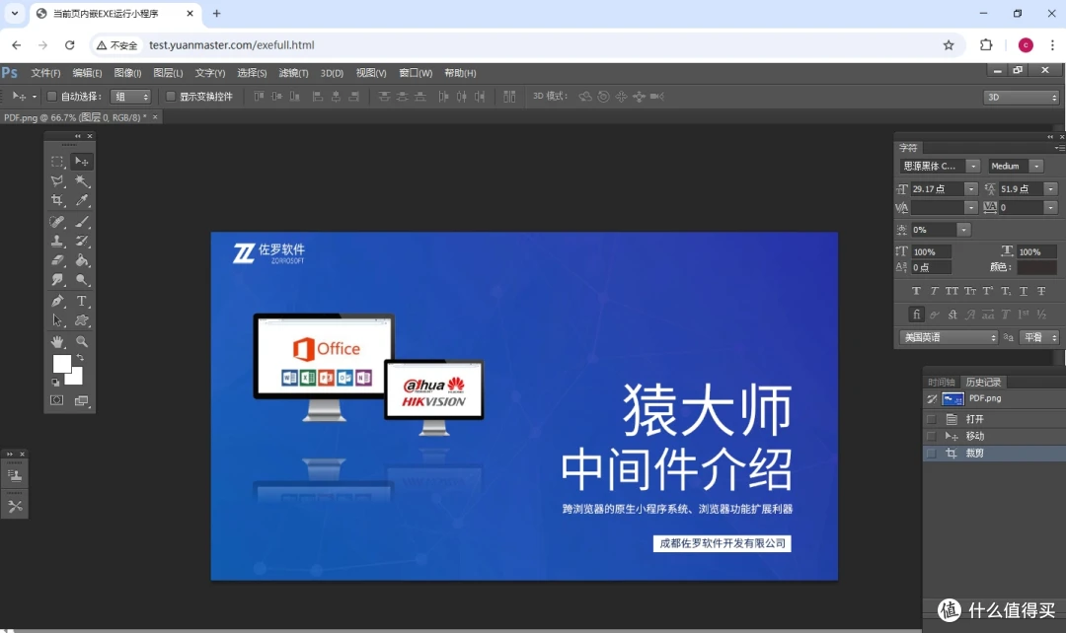Select the Crop tool in toolbox
The width and height of the screenshot is (1066, 633).
click(x=57, y=200)
